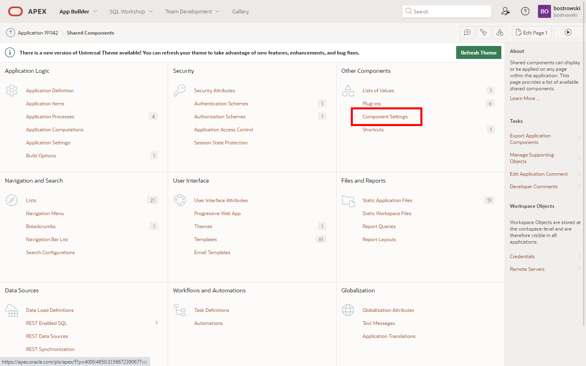The height and width of the screenshot is (366, 586).
Task: Open the Component Settings link
Action: [x=385, y=117]
